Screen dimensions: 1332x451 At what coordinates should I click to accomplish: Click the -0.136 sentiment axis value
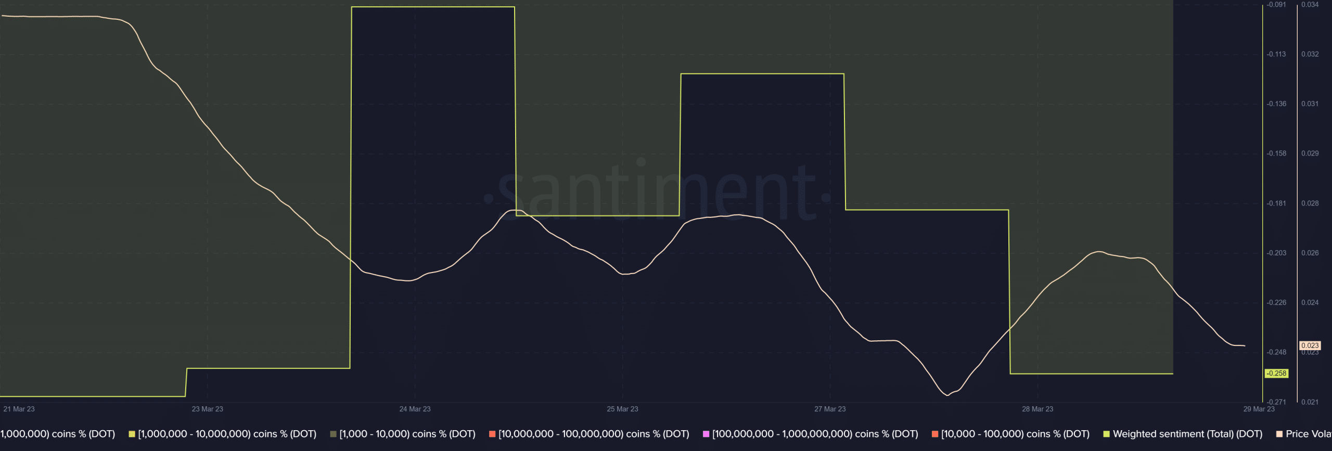1276,104
